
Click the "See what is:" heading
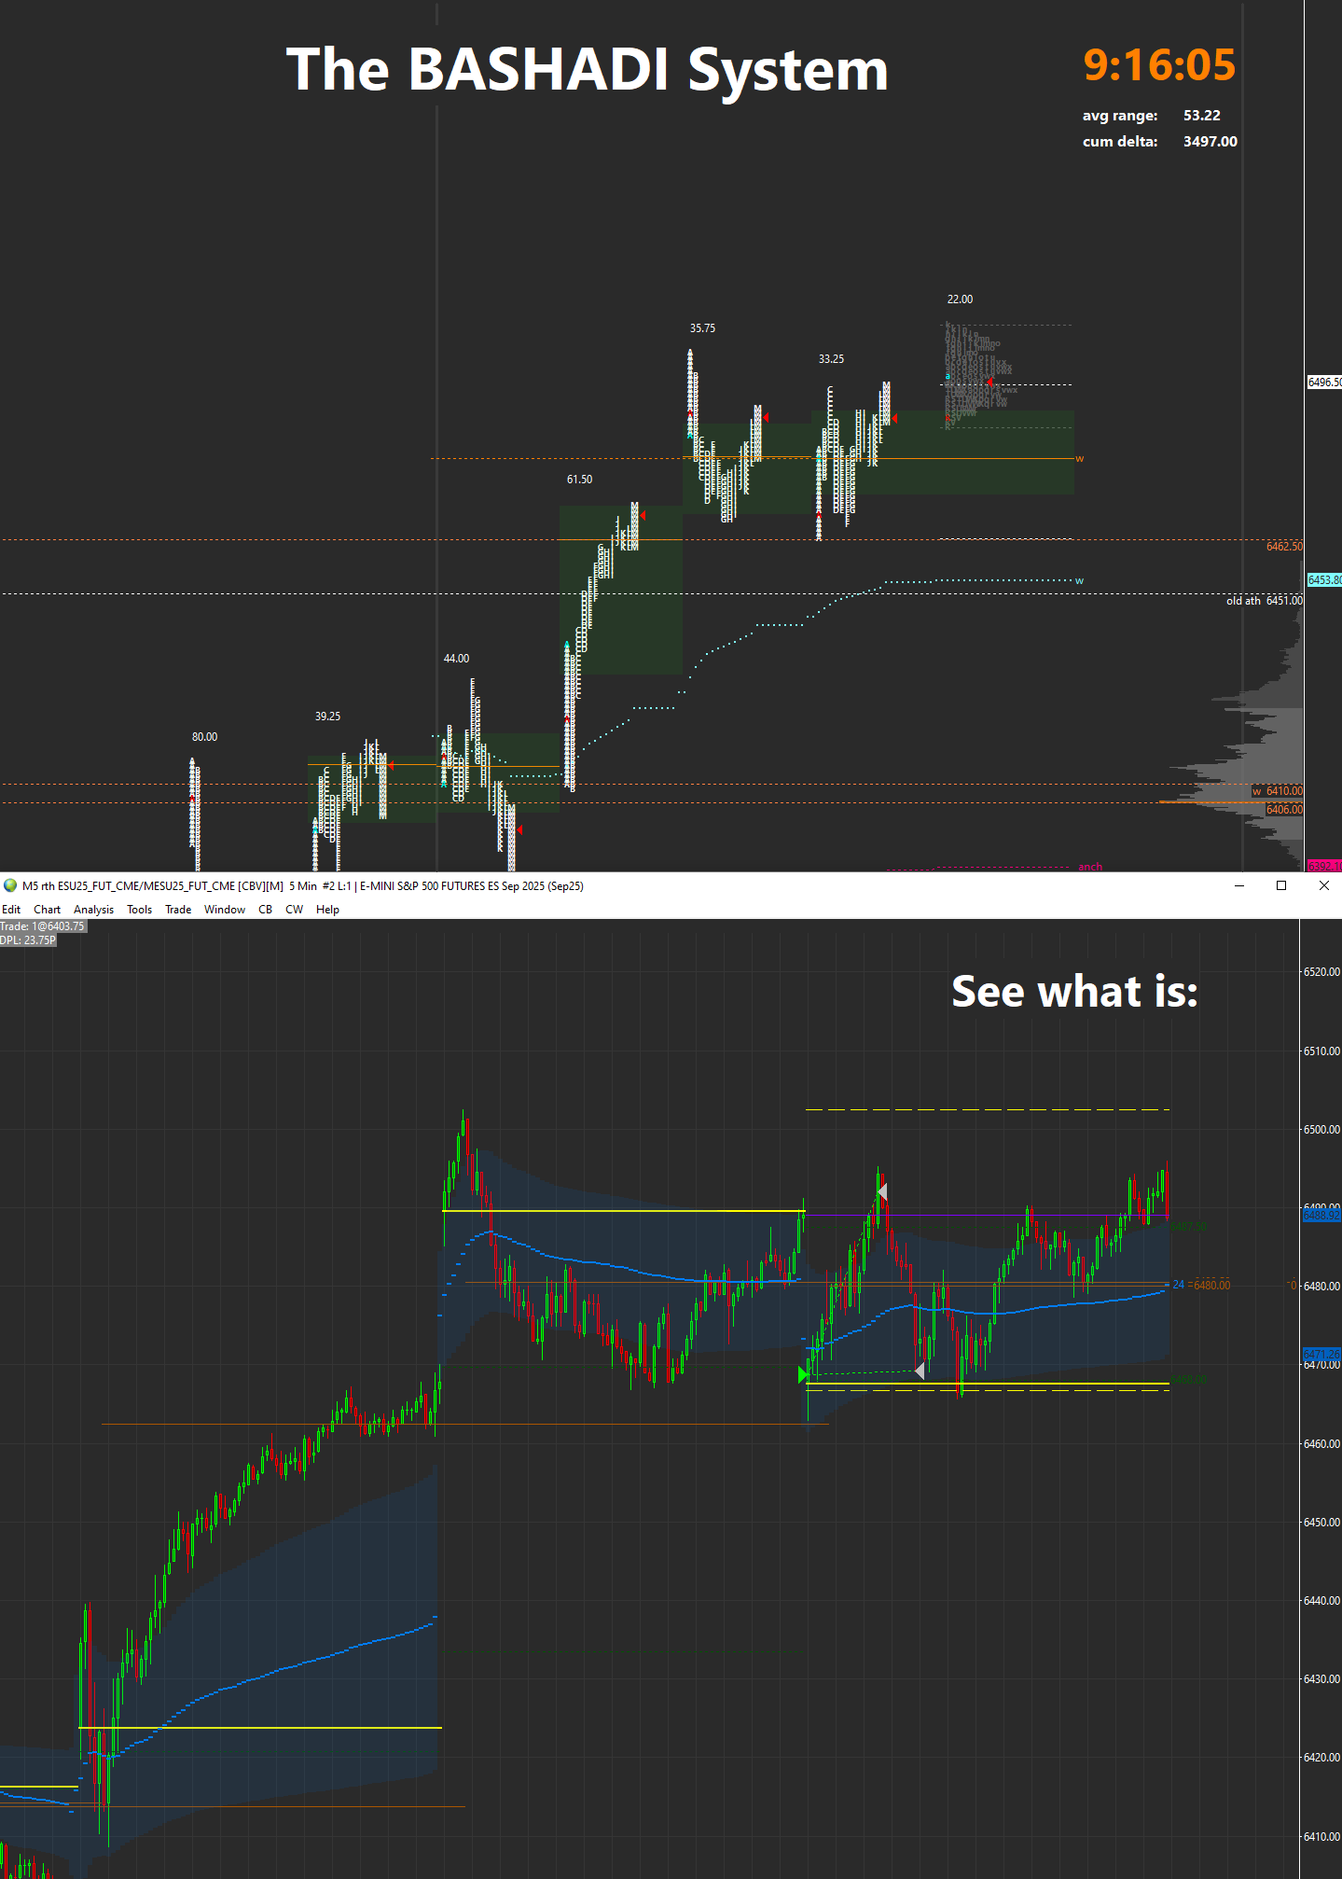(x=1074, y=991)
